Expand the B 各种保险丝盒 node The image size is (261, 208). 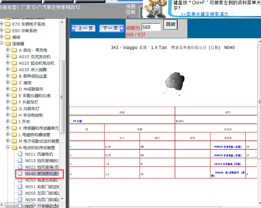click(8, 76)
